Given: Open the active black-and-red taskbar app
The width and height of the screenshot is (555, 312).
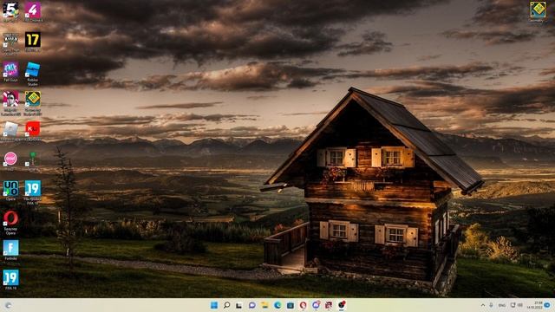Looking at the screenshot, I should (x=342, y=305).
